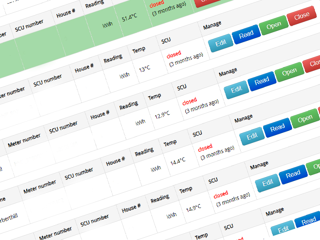Click the SCU header above the 13°C row status
The width and height of the screenshot is (320, 240).
click(x=166, y=40)
